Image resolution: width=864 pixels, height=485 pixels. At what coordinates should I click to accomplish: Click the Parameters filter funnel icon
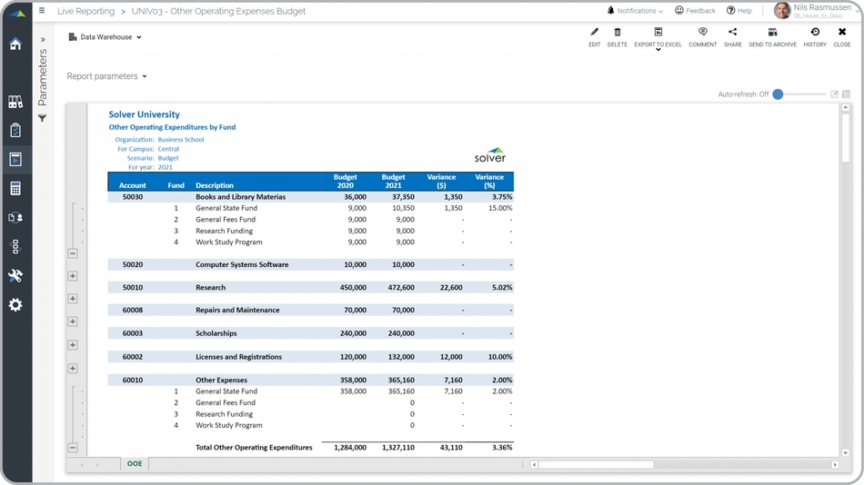click(x=42, y=119)
